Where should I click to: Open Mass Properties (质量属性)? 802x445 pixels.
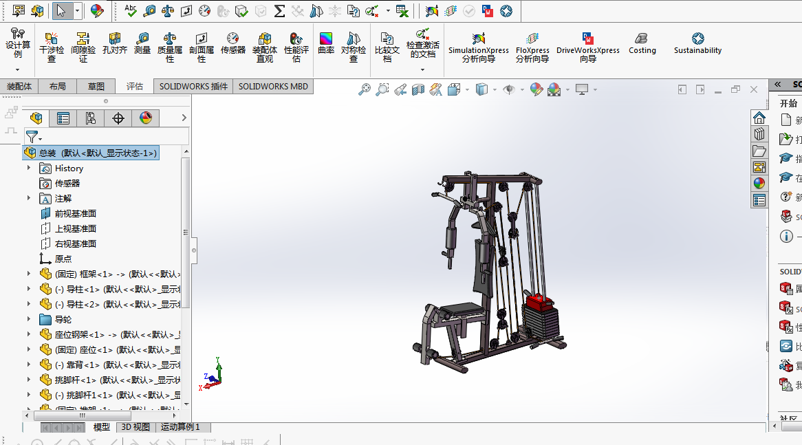pyautogui.click(x=170, y=47)
